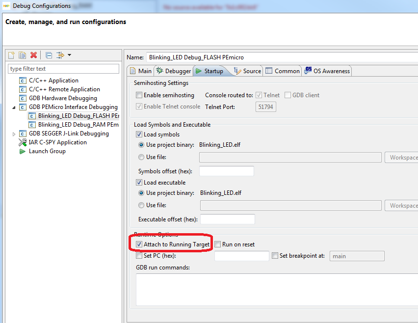Click the C/C++ Application type icon
418x323 pixels.
pyautogui.click(x=23, y=81)
